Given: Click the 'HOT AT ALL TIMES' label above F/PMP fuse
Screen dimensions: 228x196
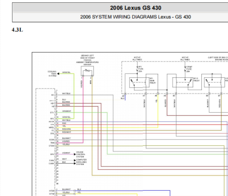Looking at the screenshot, I should click(185, 58).
